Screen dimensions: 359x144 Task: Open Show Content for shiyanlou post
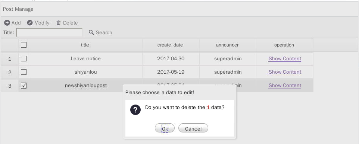click(285, 72)
